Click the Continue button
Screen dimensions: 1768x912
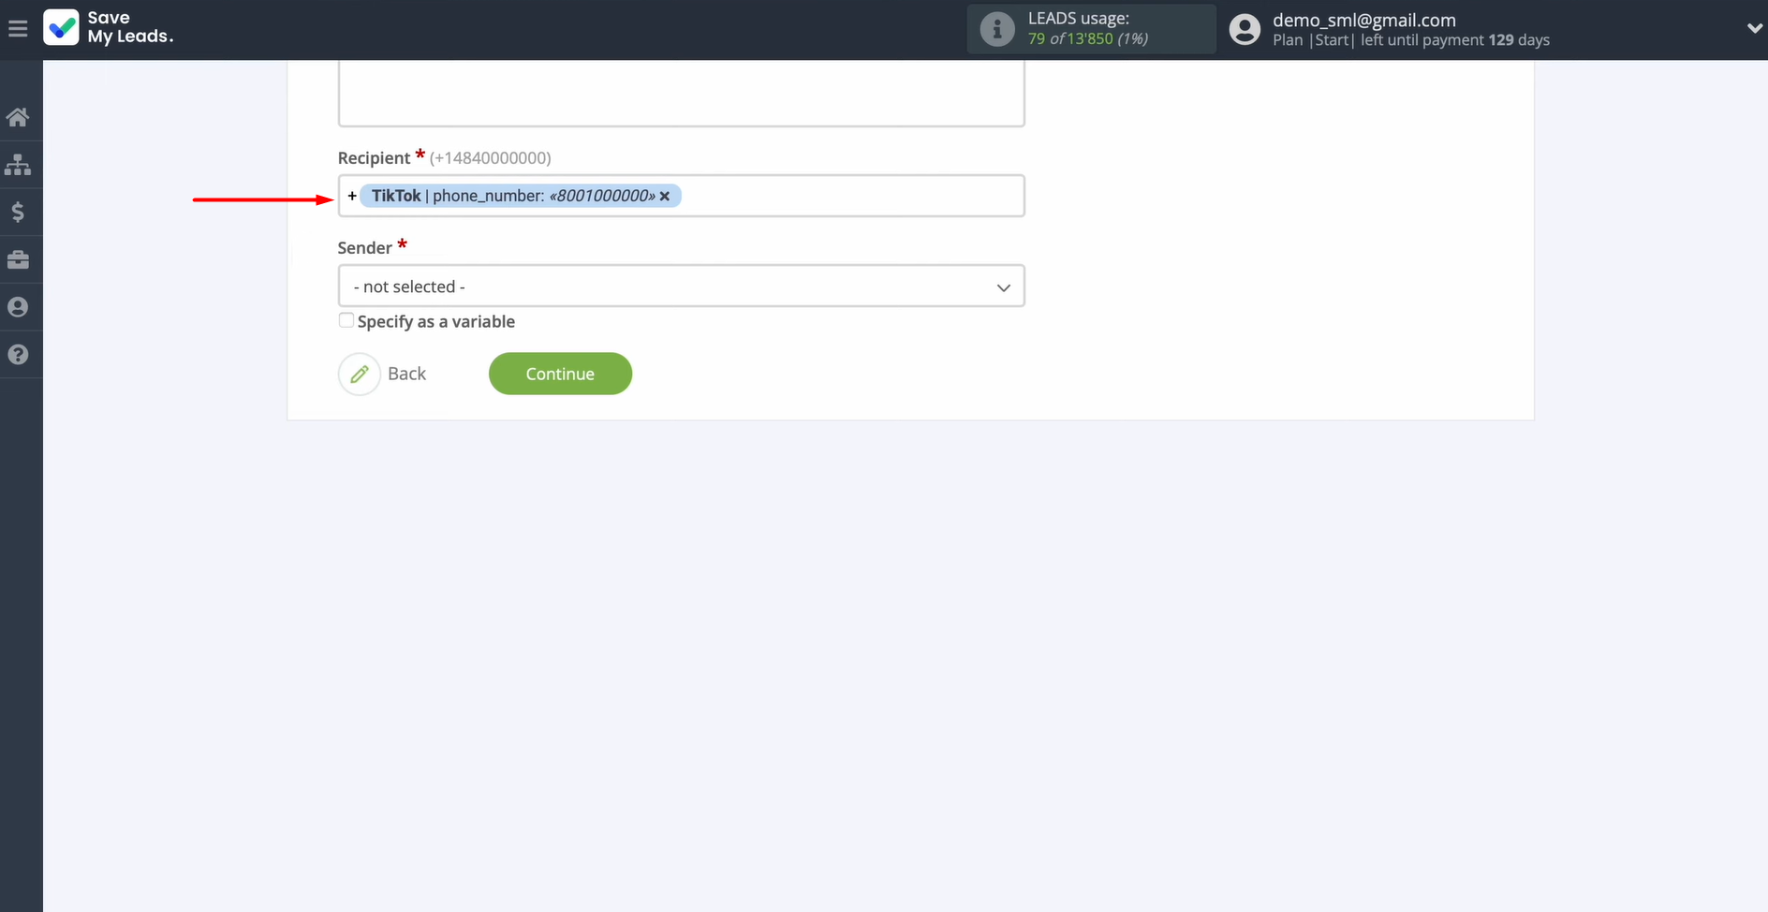coord(560,373)
